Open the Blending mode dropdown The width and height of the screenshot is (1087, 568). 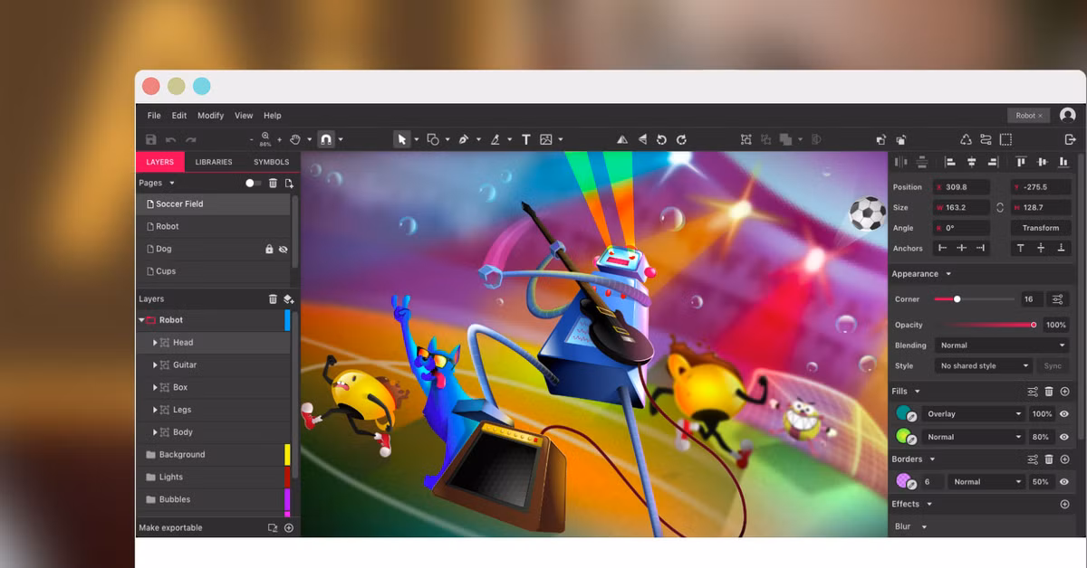1001,345
